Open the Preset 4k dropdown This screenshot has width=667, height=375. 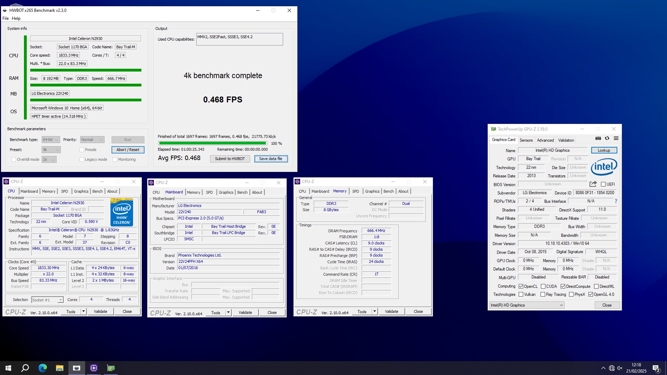[51, 150]
